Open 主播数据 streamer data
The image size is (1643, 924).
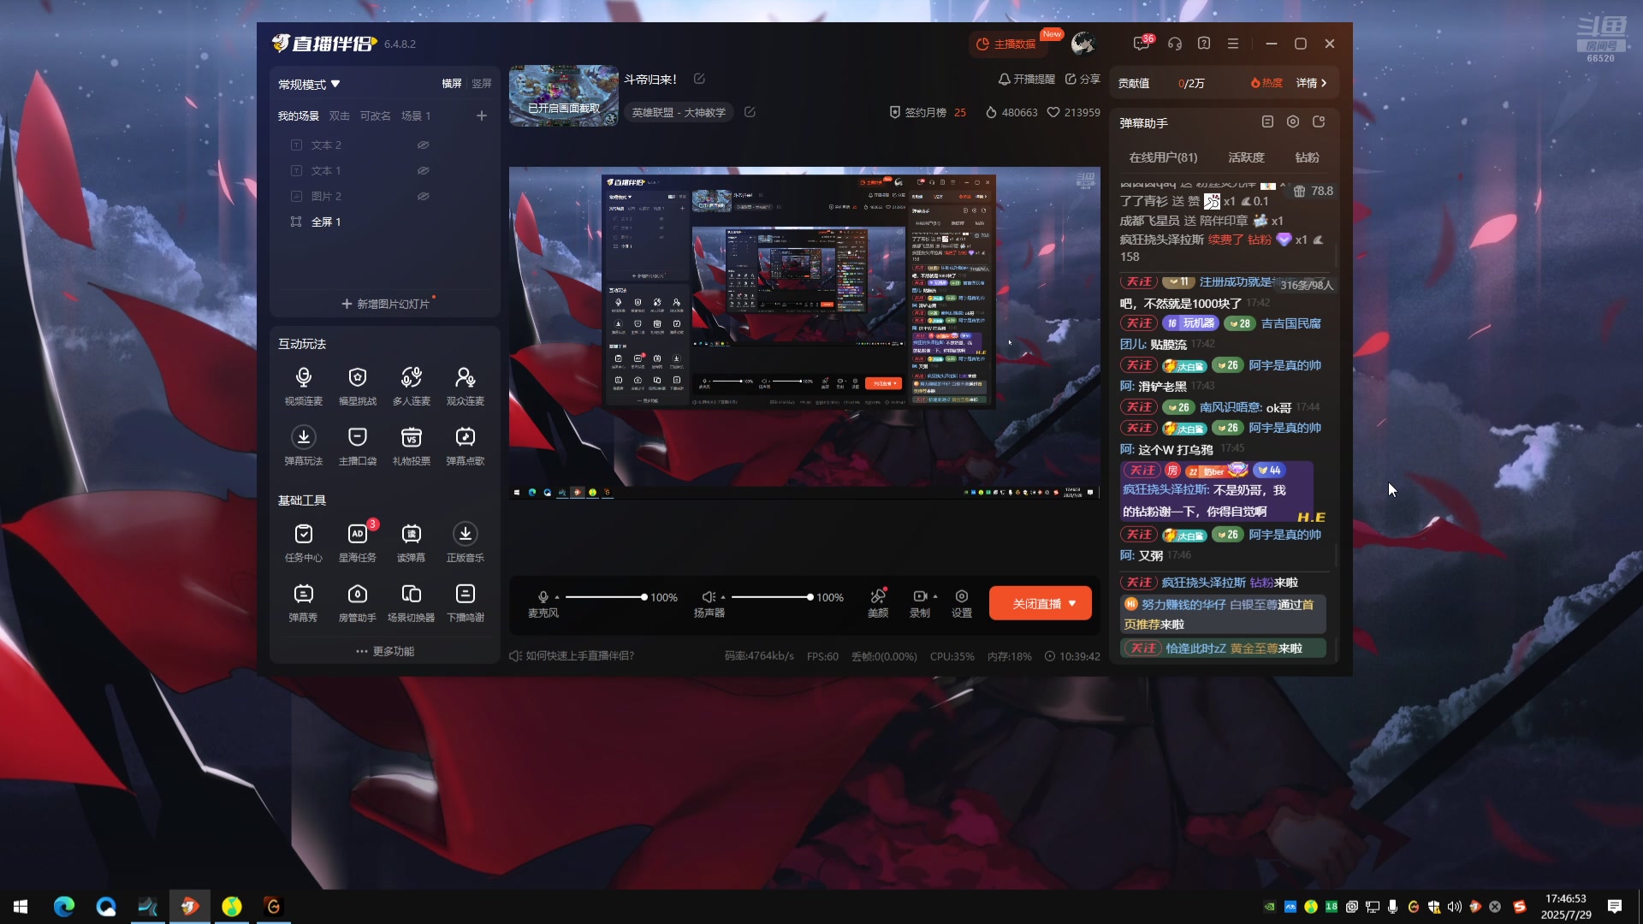(1006, 44)
